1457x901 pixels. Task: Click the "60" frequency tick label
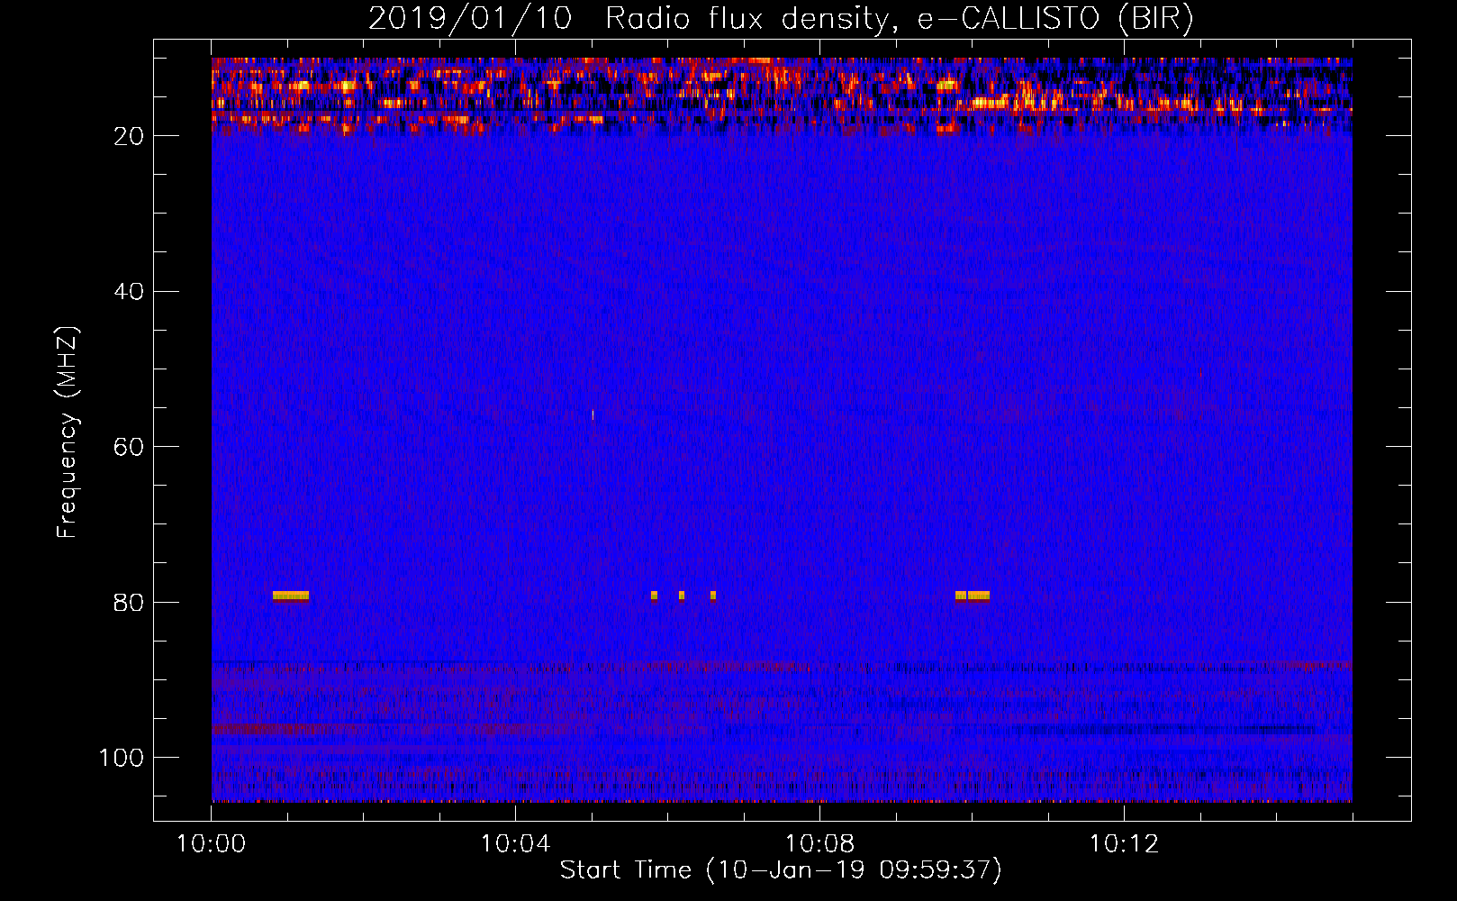129,448
